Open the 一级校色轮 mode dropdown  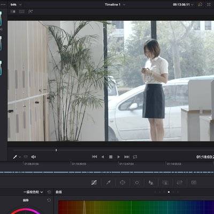pos(33,192)
